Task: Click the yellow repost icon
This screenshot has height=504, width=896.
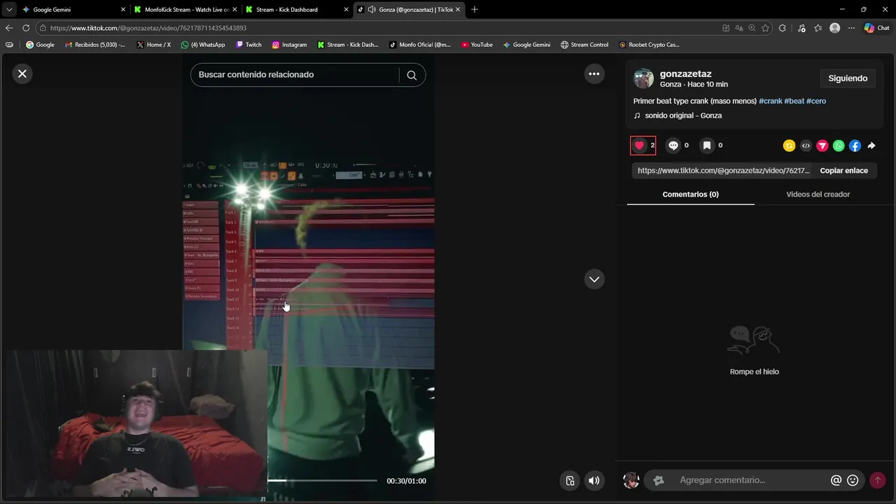Action: (790, 146)
